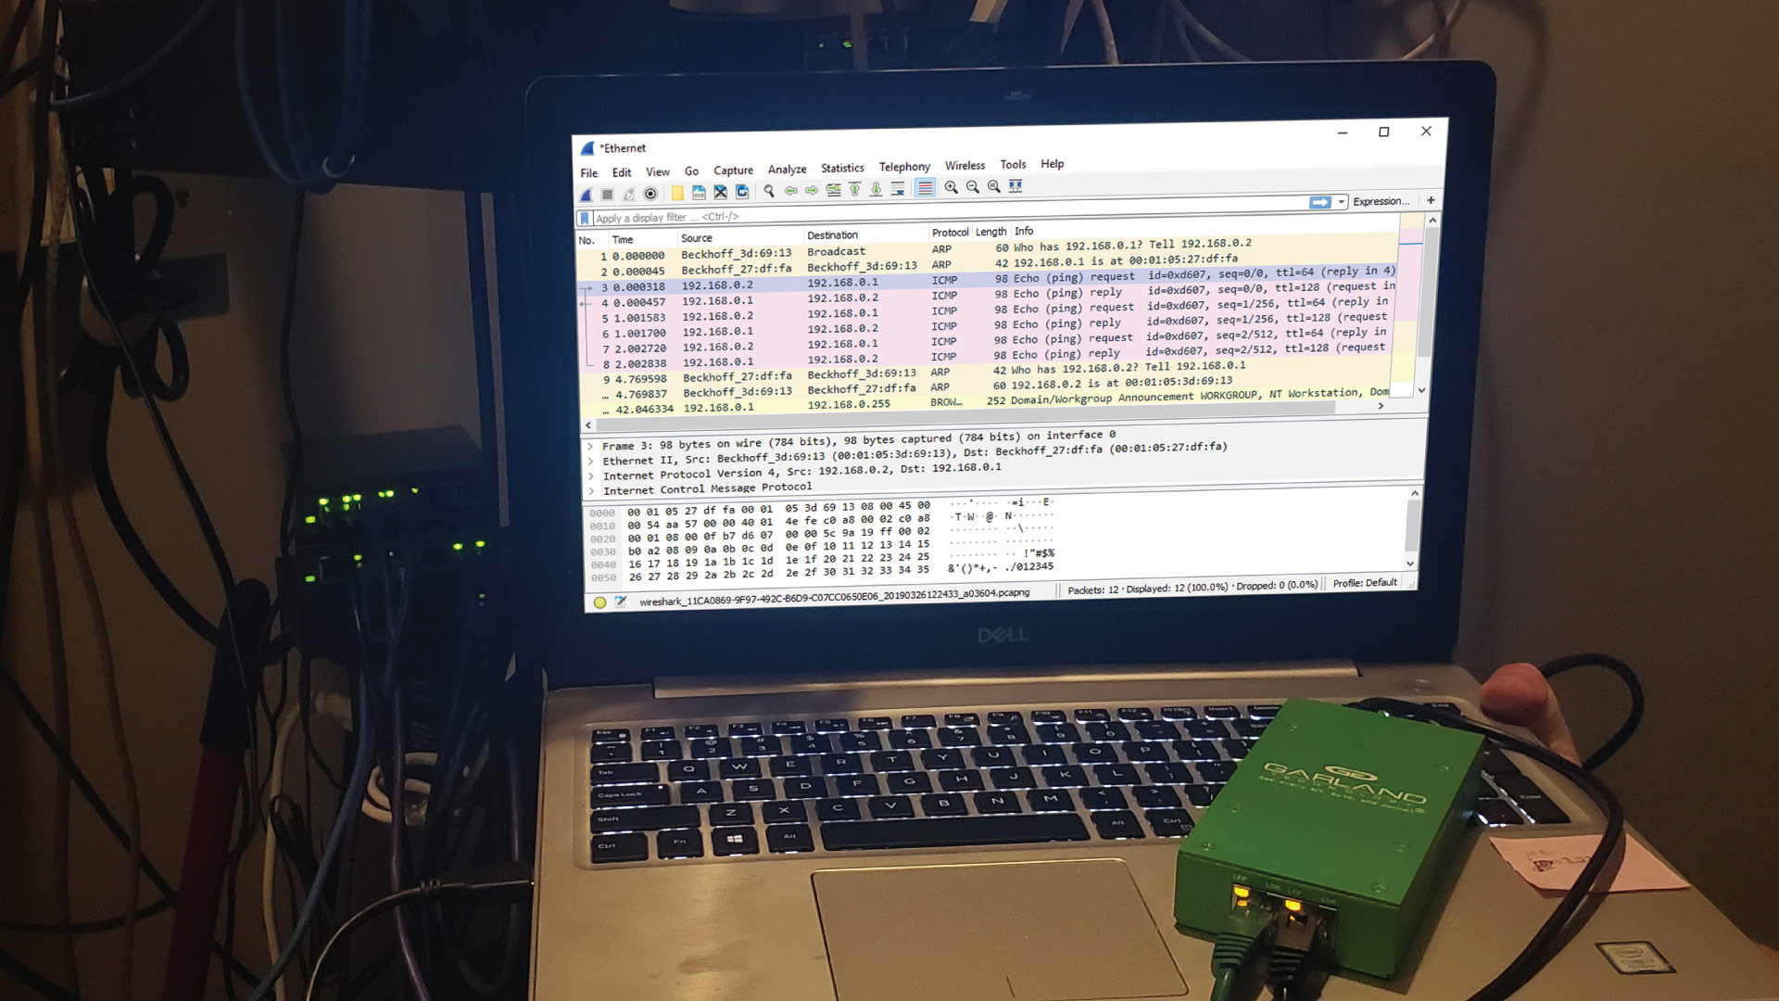Go to a specific packet

834,190
